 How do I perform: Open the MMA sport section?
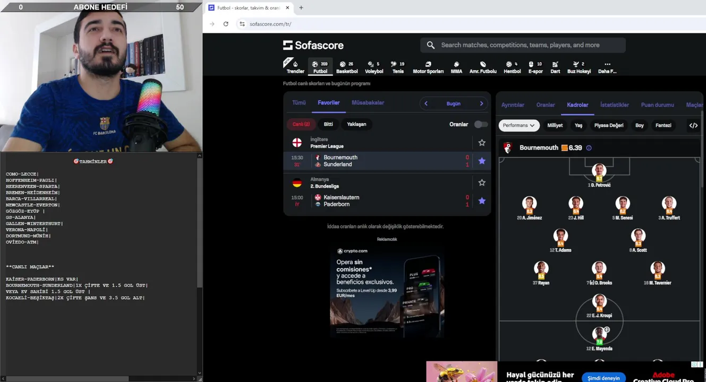coord(456,67)
